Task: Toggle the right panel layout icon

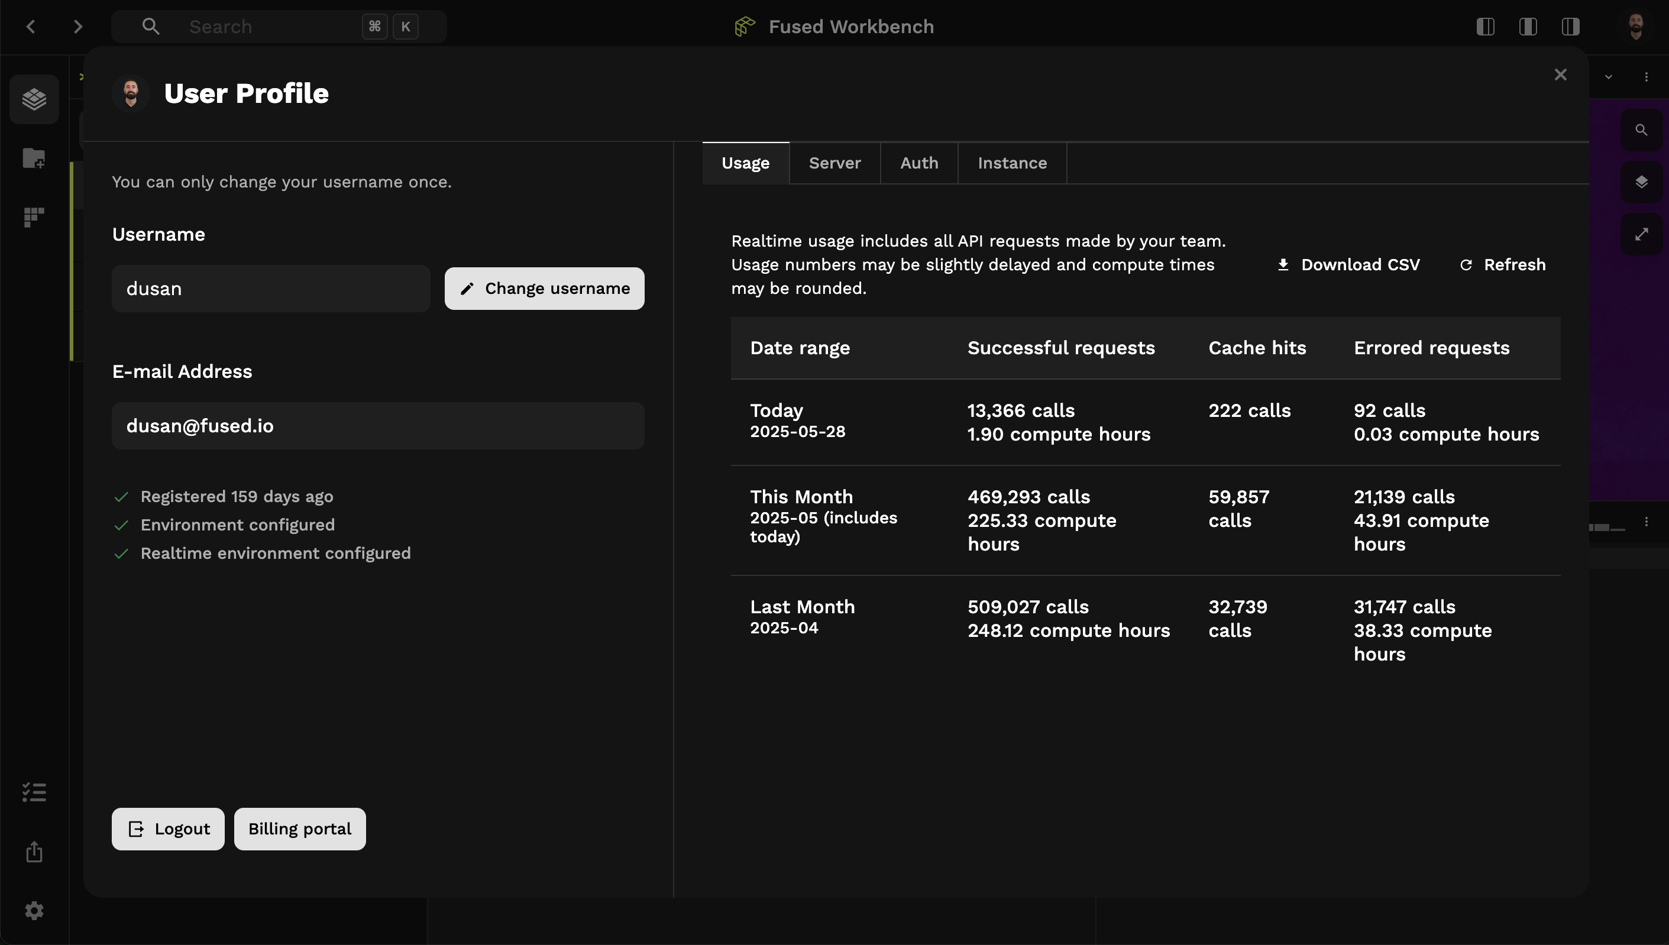Action: [x=1570, y=27]
